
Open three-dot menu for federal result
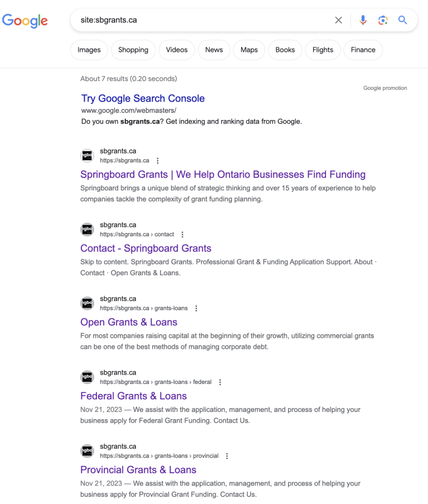pyautogui.click(x=220, y=382)
